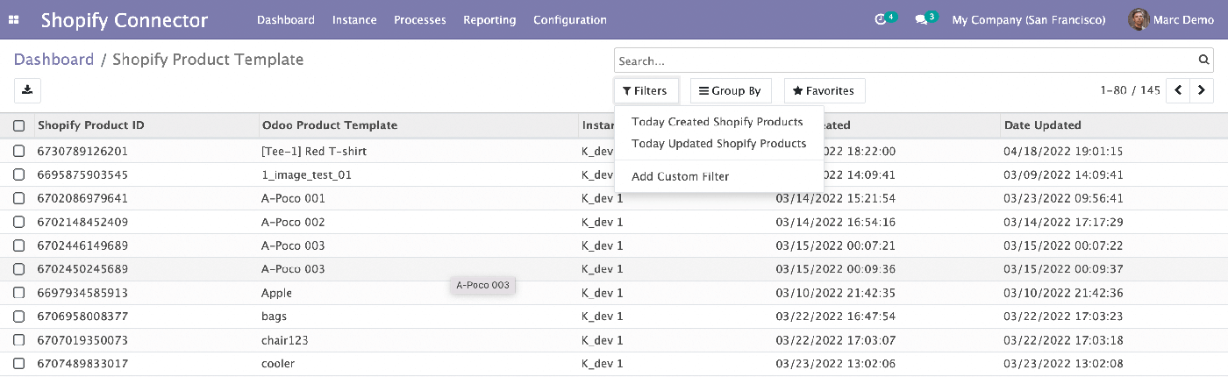Click updated date 03/23/2022 09:56:41
Viewport: 1228px width, 377px height.
(x=1063, y=198)
